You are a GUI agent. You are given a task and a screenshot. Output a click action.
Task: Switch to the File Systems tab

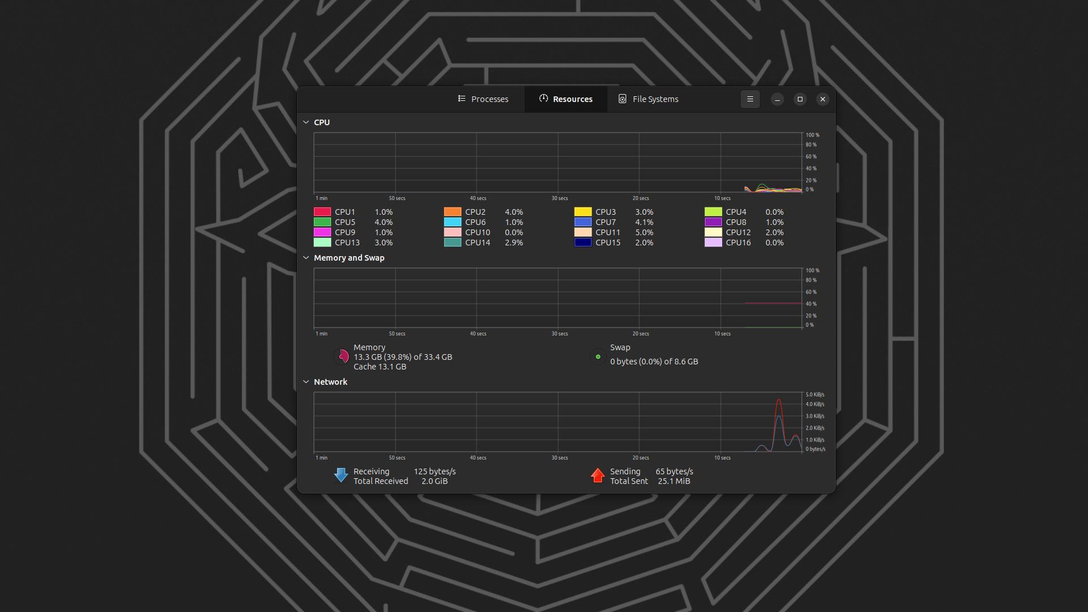[655, 99]
